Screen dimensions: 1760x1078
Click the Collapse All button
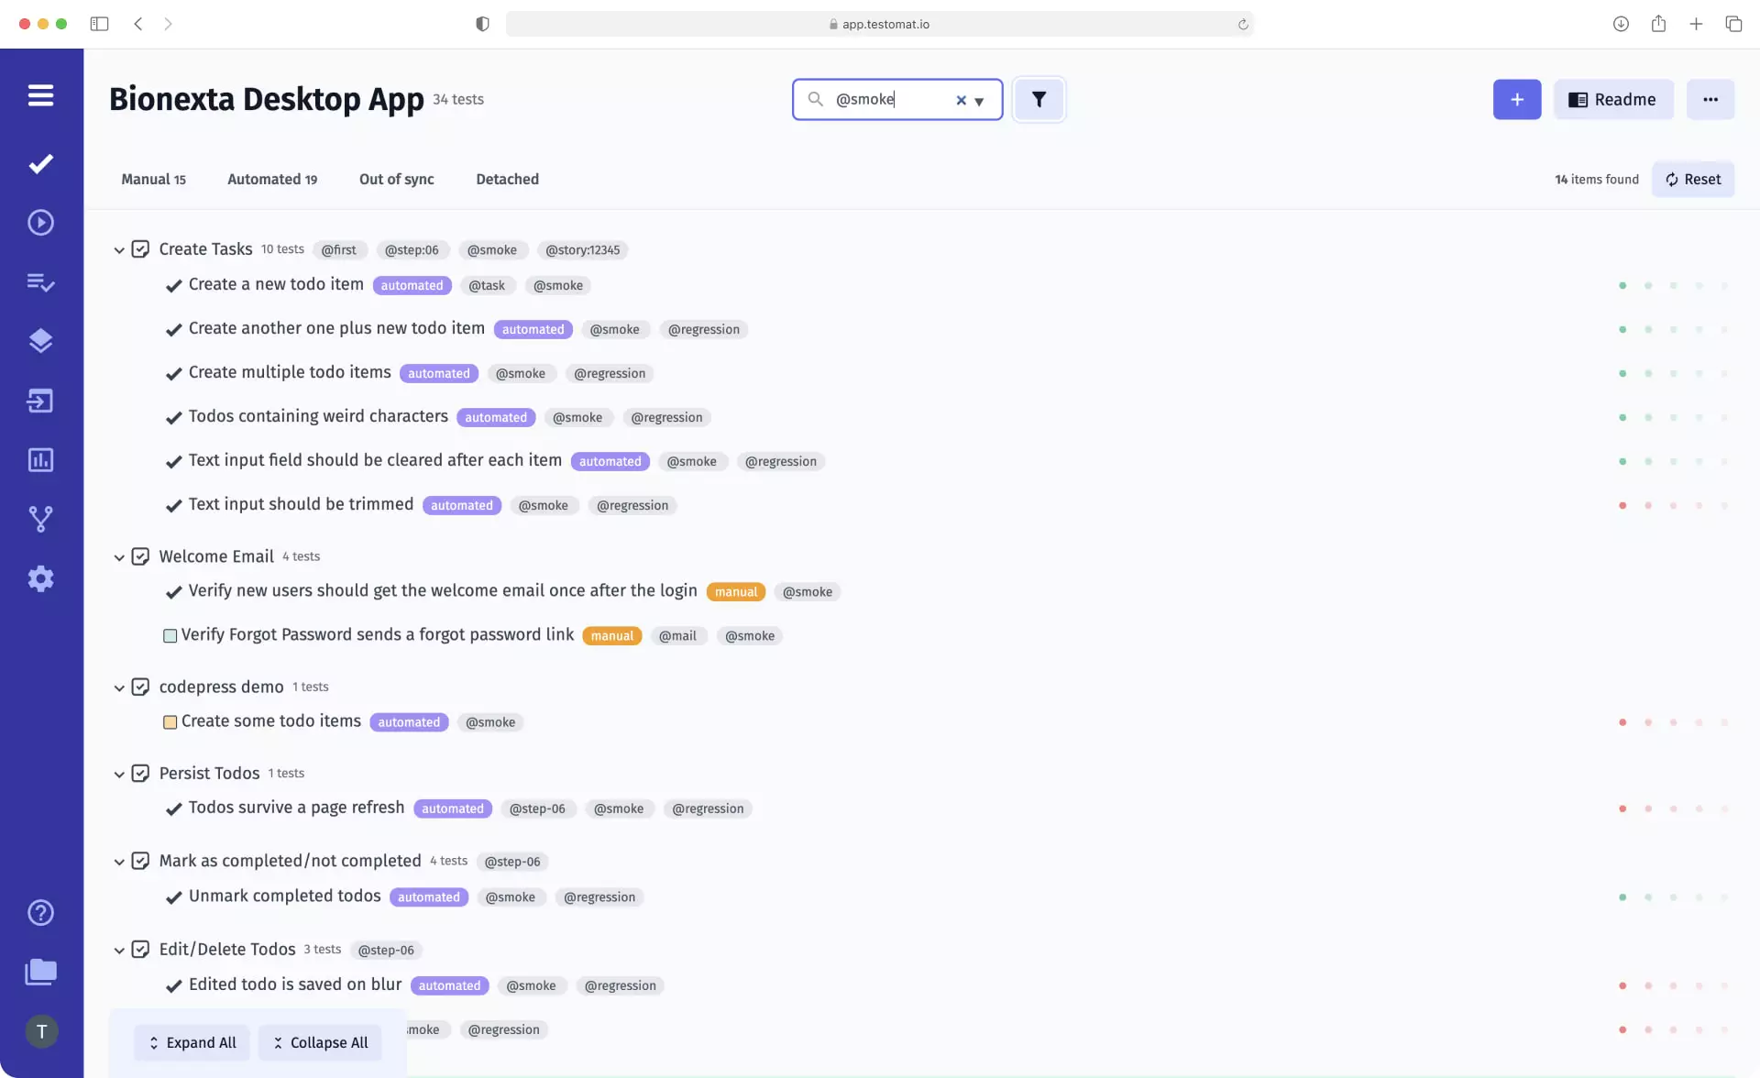(x=320, y=1043)
